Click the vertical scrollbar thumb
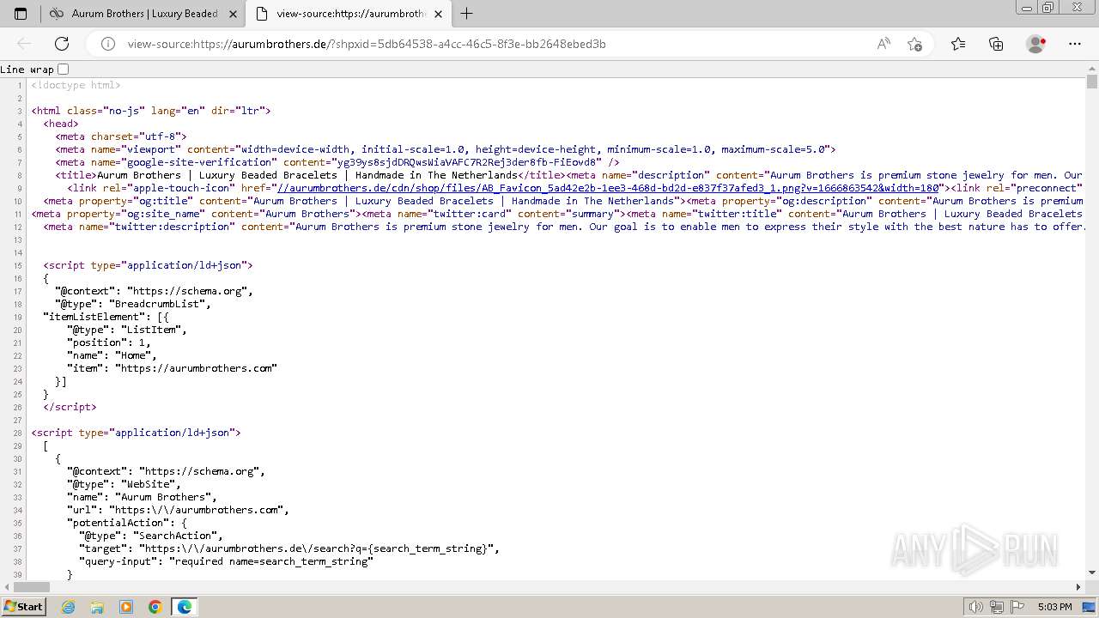 pyautogui.click(x=1092, y=82)
